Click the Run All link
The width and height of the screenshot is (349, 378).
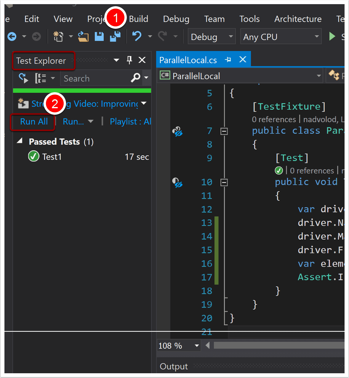pos(34,122)
